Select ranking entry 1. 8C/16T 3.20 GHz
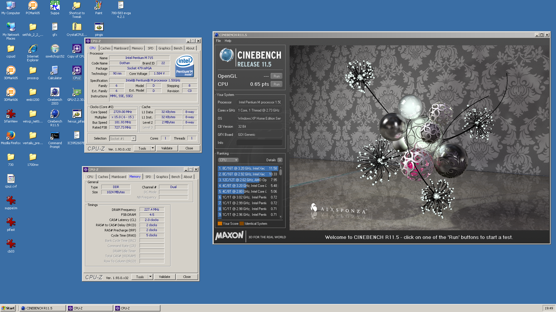The height and width of the screenshot is (312, 556). (248, 168)
